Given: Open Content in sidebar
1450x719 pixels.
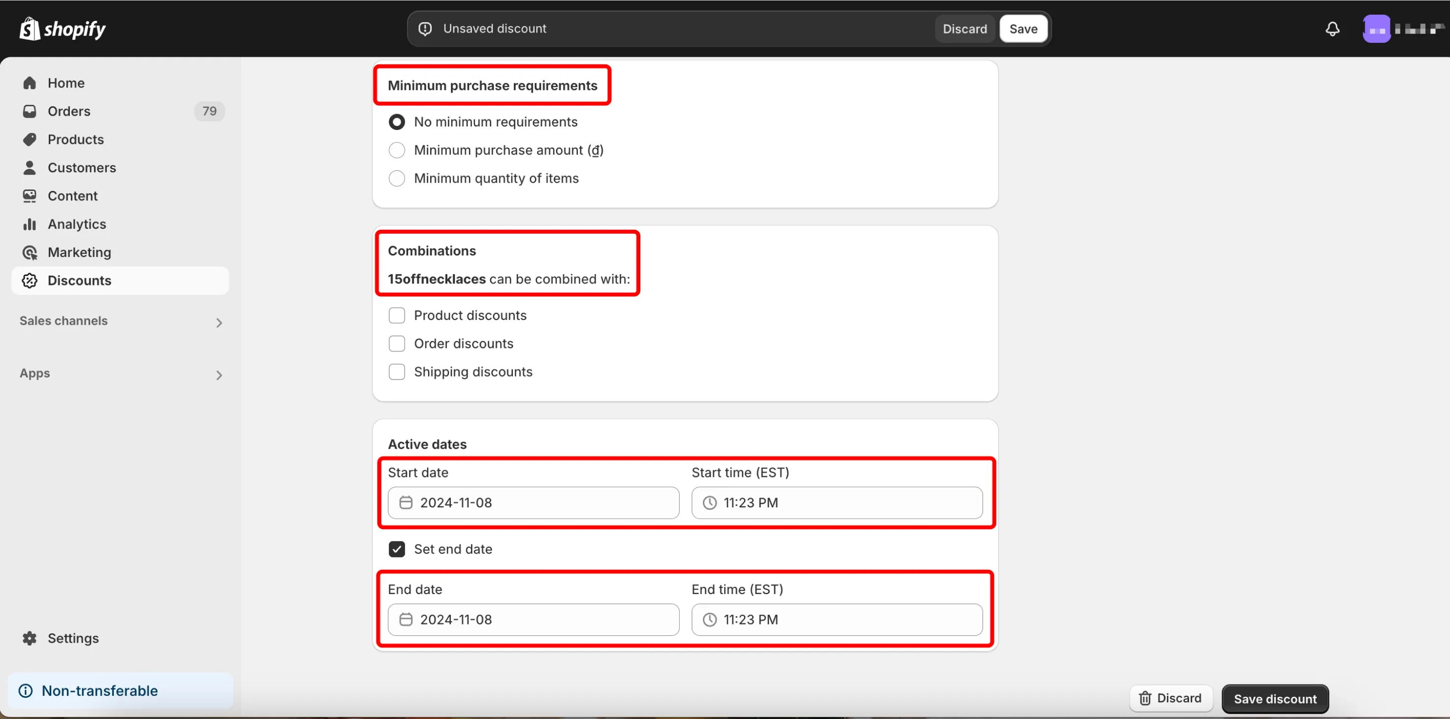Looking at the screenshot, I should pos(120,196).
